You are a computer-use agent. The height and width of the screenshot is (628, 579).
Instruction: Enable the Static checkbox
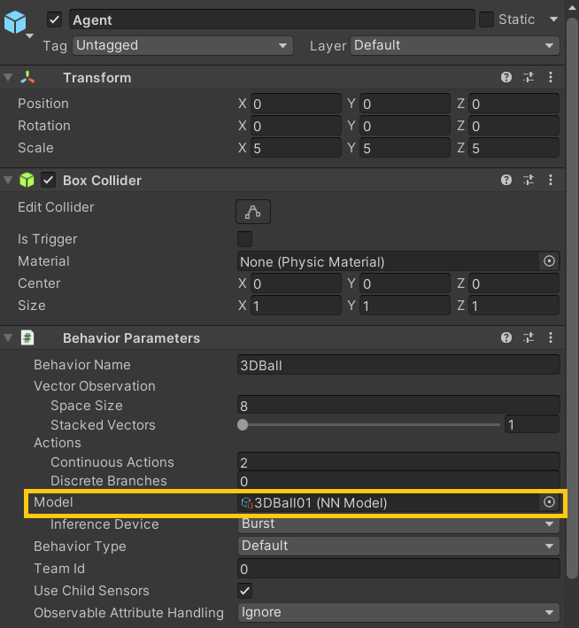click(486, 19)
